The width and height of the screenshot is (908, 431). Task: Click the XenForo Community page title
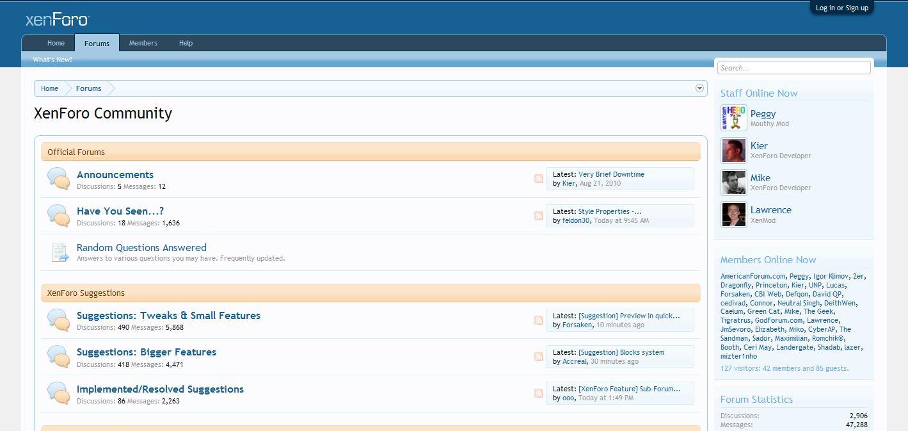tap(103, 113)
